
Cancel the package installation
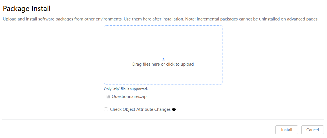pyautogui.click(x=312, y=130)
